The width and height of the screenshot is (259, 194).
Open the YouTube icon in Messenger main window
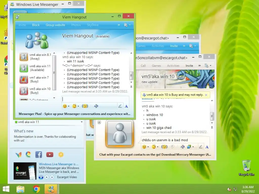50,155
